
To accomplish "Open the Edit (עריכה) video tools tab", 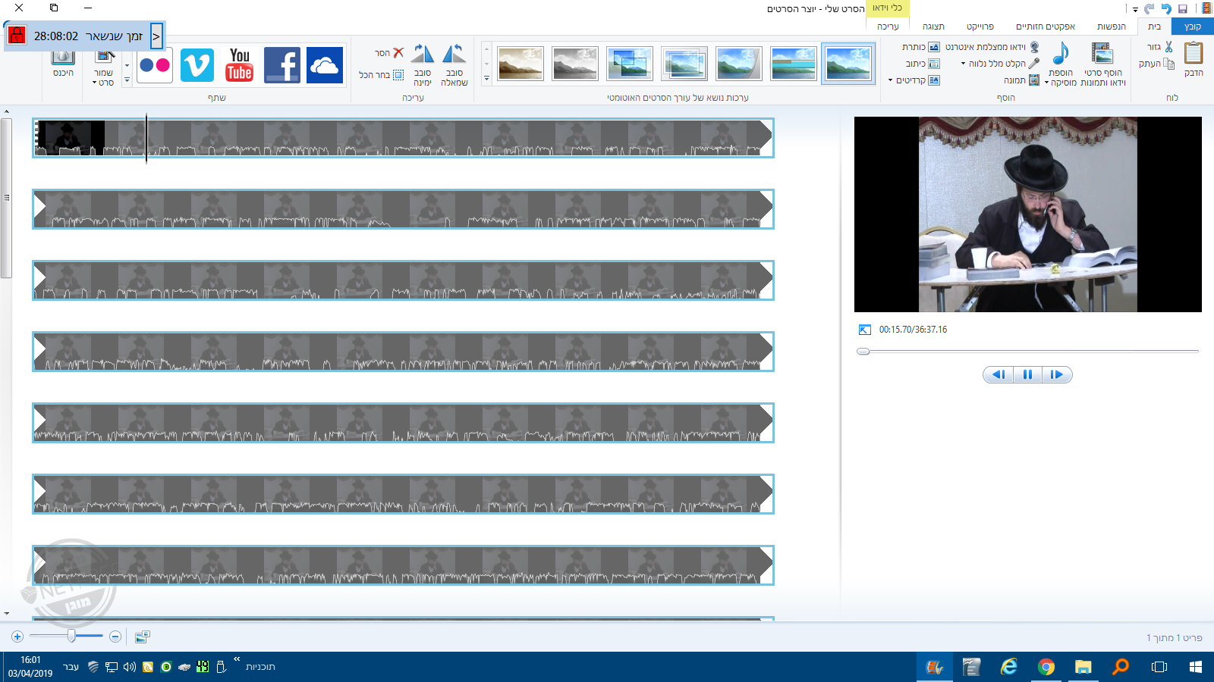I will (x=888, y=27).
